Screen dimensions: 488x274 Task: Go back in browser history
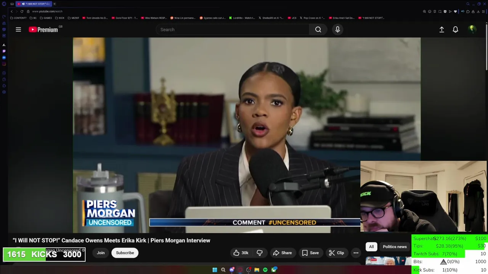(x=12, y=11)
